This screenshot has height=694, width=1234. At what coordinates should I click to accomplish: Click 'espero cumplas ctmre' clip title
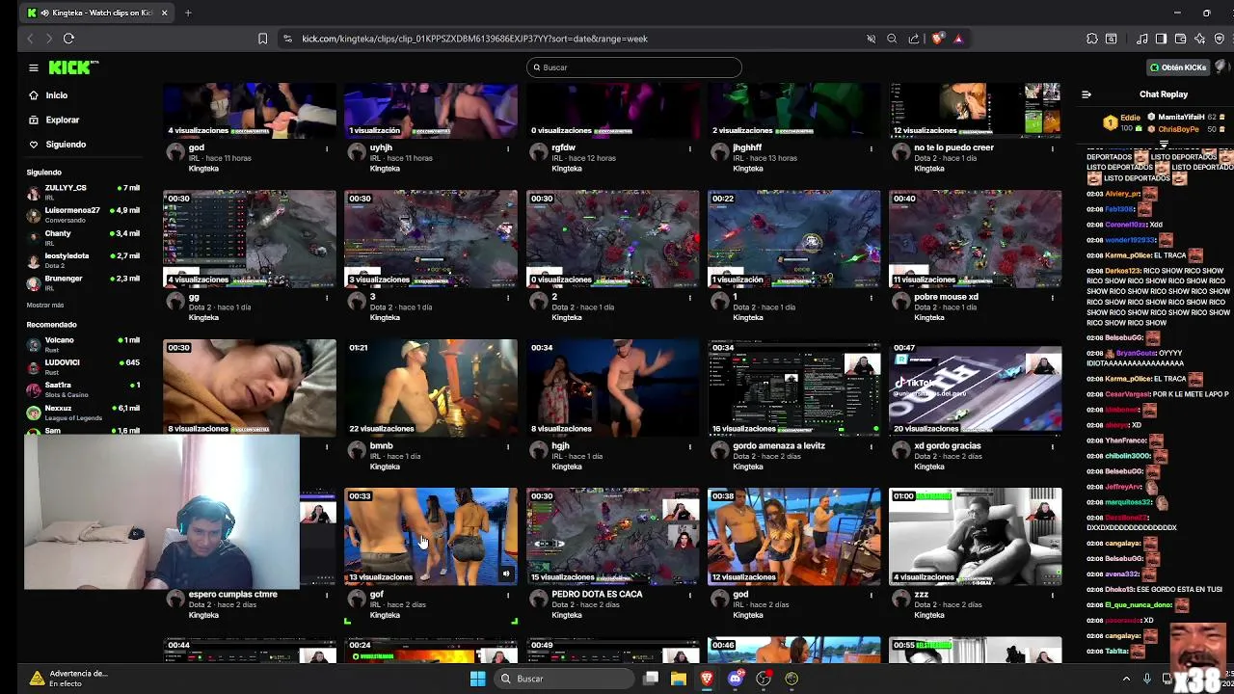[232, 595]
